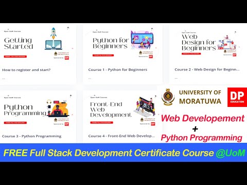
Task: Click the programmer illustration on Python Programming card
Action: point(58,108)
